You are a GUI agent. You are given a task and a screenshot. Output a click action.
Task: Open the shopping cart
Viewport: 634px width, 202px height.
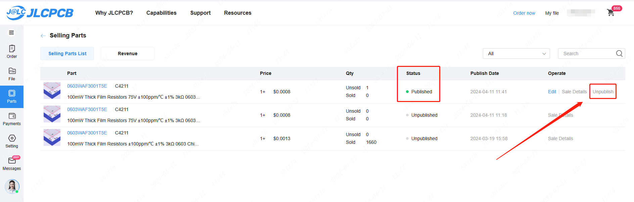coord(611,13)
